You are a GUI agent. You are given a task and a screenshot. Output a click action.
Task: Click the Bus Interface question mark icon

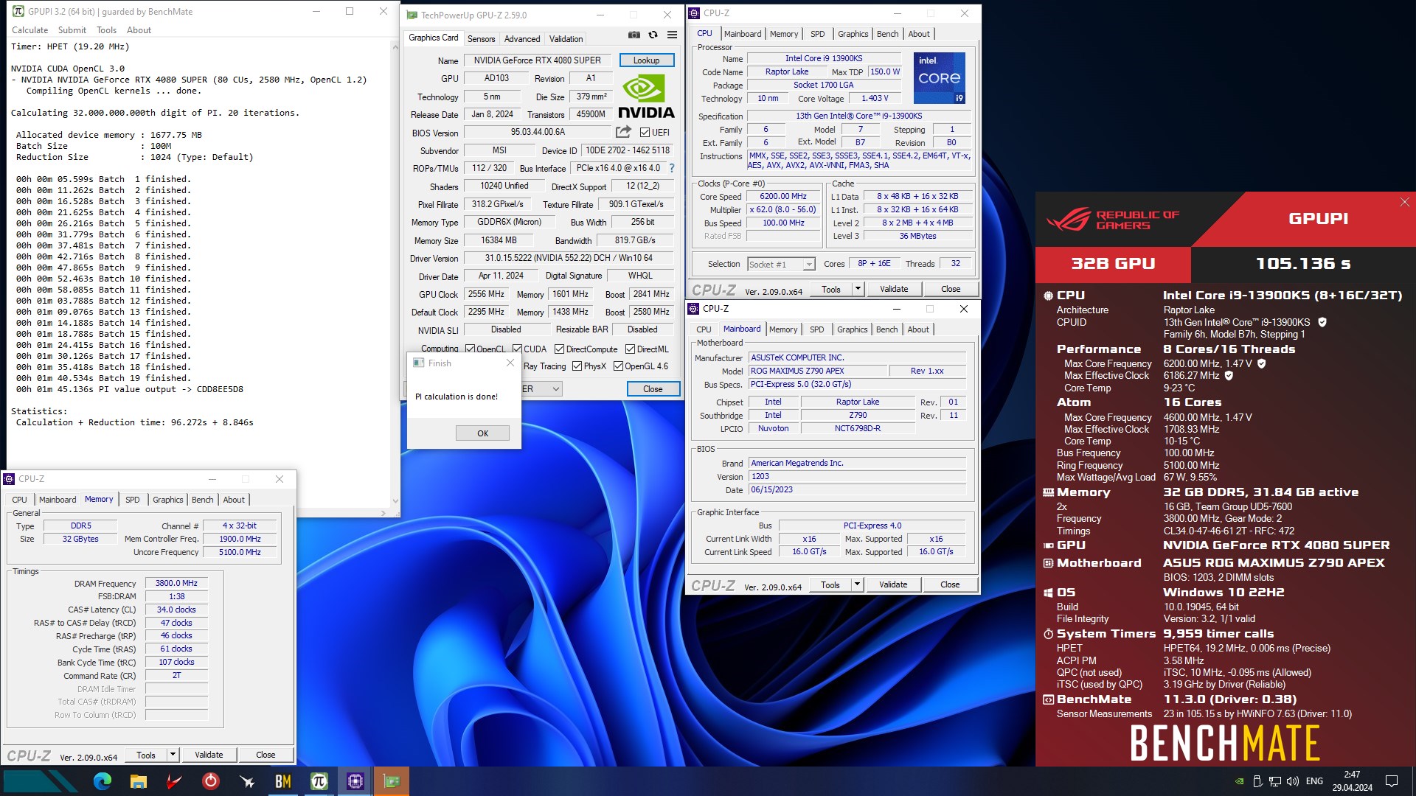pyautogui.click(x=671, y=168)
